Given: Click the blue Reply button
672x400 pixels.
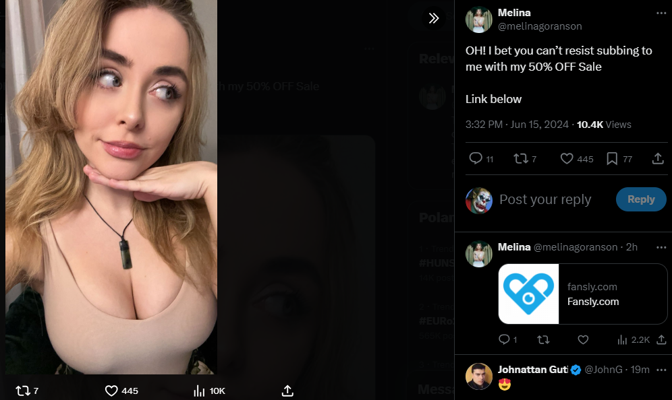Looking at the screenshot, I should click(x=641, y=199).
